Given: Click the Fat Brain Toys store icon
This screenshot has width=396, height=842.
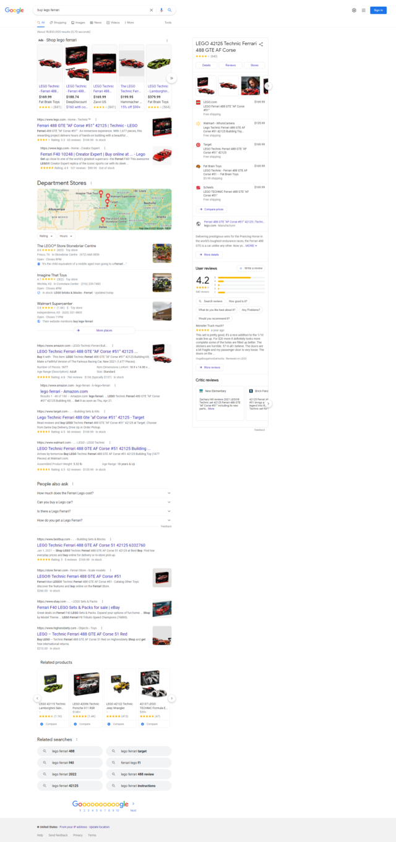Looking at the screenshot, I should coord(199,166).
